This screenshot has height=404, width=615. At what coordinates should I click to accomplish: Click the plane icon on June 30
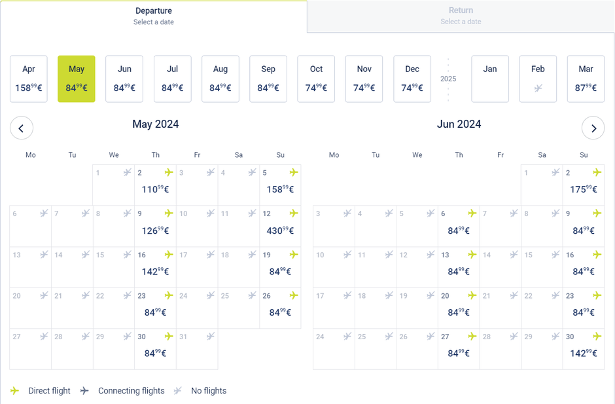[x=597, y=337]
